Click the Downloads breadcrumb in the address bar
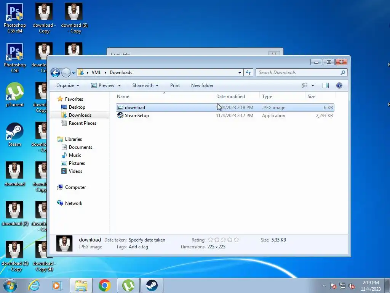390x293 pixels. 121,72
